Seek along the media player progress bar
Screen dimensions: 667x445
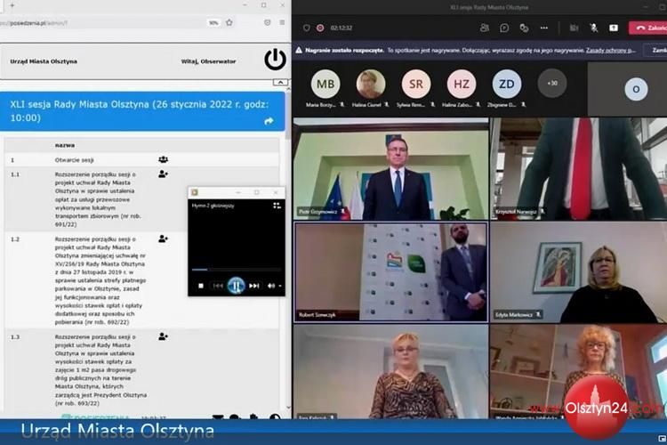coord(236,270)
